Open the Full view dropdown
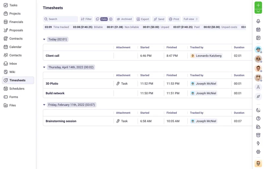 click(x=190, y=19)
